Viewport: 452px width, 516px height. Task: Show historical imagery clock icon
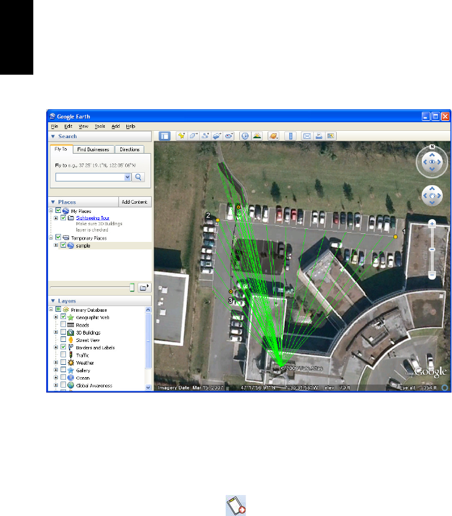pos(245,136)
